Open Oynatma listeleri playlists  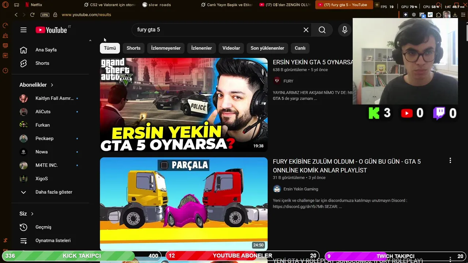[50, 241]
